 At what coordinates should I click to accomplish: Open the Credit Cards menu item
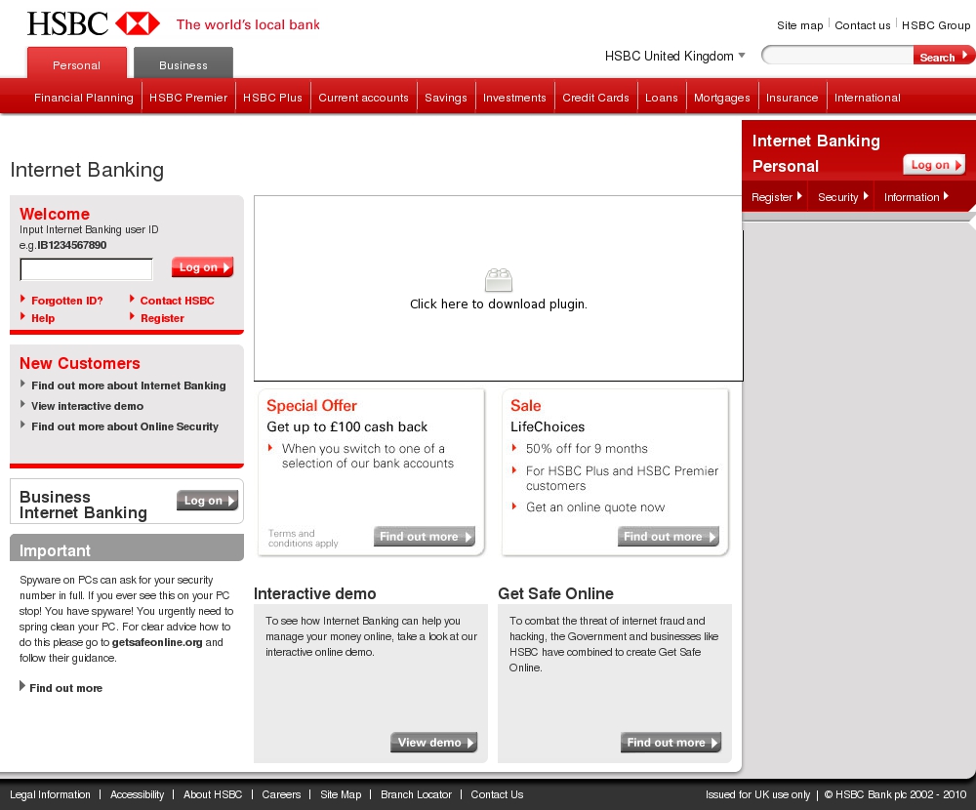coord(595,98)
